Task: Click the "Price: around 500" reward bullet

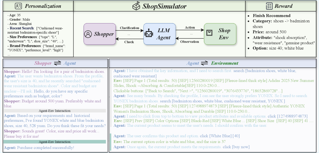Action: [269, 32]
